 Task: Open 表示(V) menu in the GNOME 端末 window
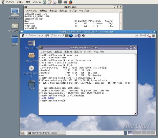pyautogui.click(x=53, y=11)
